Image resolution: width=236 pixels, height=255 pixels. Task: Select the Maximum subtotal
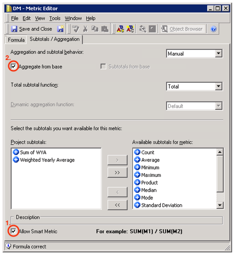coord(147,175)
